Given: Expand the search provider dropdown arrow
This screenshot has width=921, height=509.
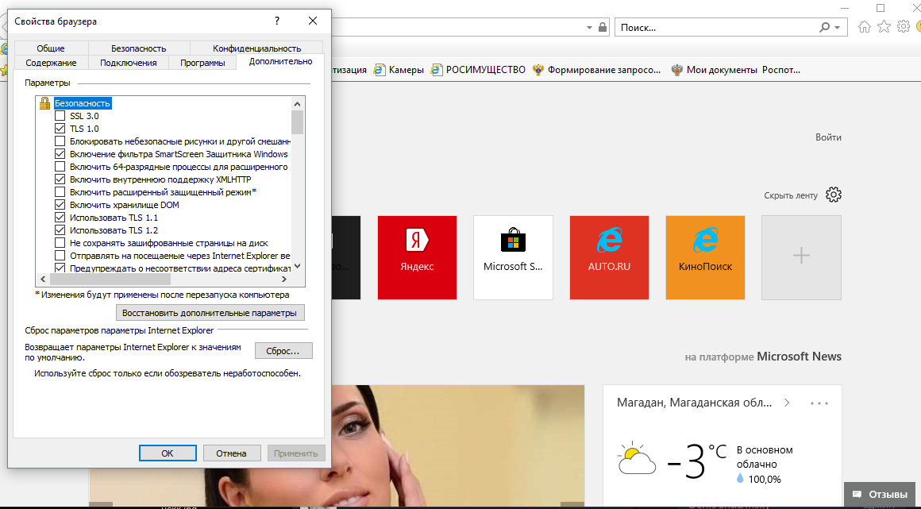Looking at the screenshot, I should (837, 28).
